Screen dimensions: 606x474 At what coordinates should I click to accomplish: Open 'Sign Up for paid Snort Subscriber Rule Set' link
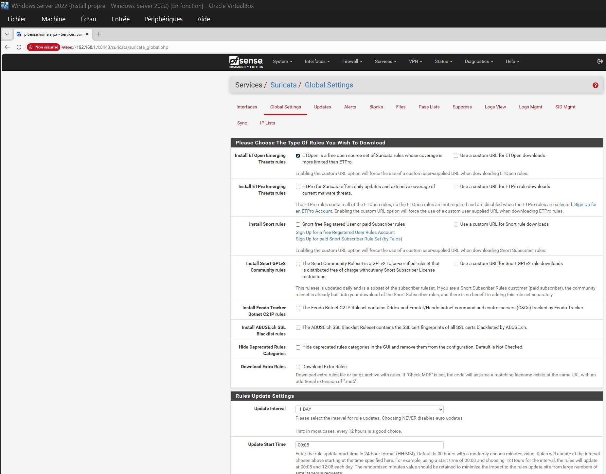(x=349, y=239)
